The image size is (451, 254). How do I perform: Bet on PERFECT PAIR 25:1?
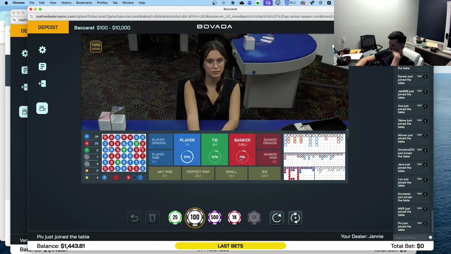[198, 174]
